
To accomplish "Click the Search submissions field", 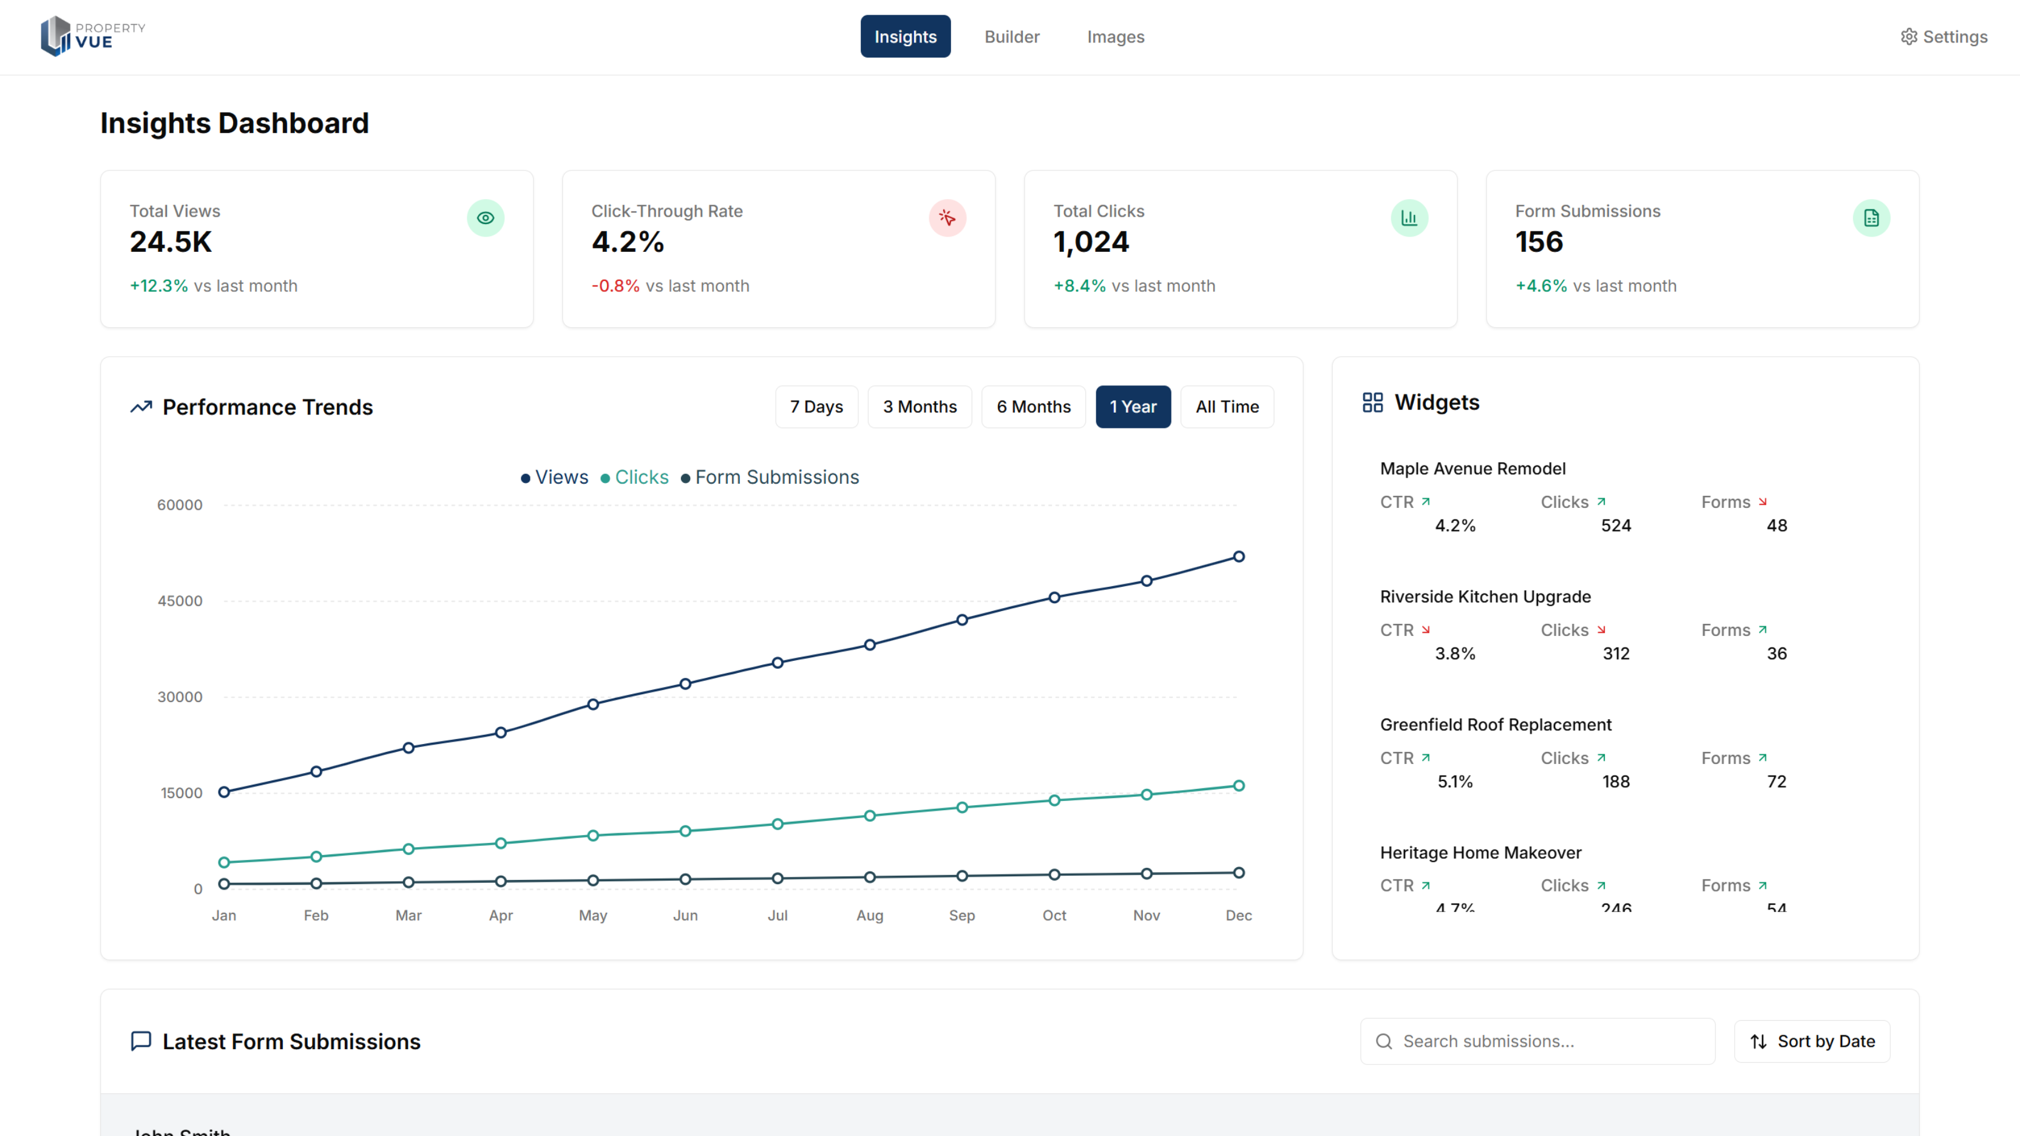I will [1537, 1040].
